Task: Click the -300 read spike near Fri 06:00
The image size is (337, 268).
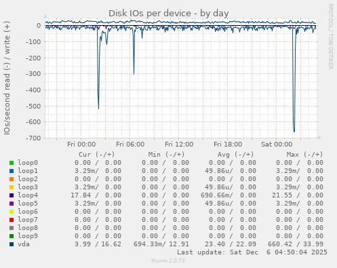Action: tap(134, 74)
